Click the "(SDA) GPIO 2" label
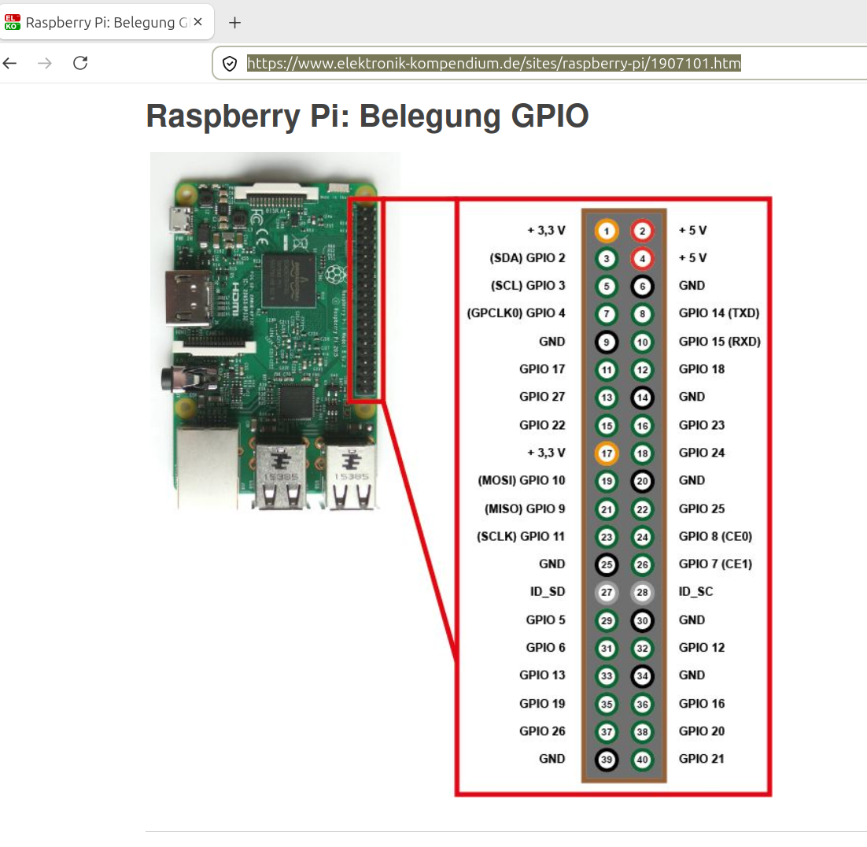 [527, 258]
